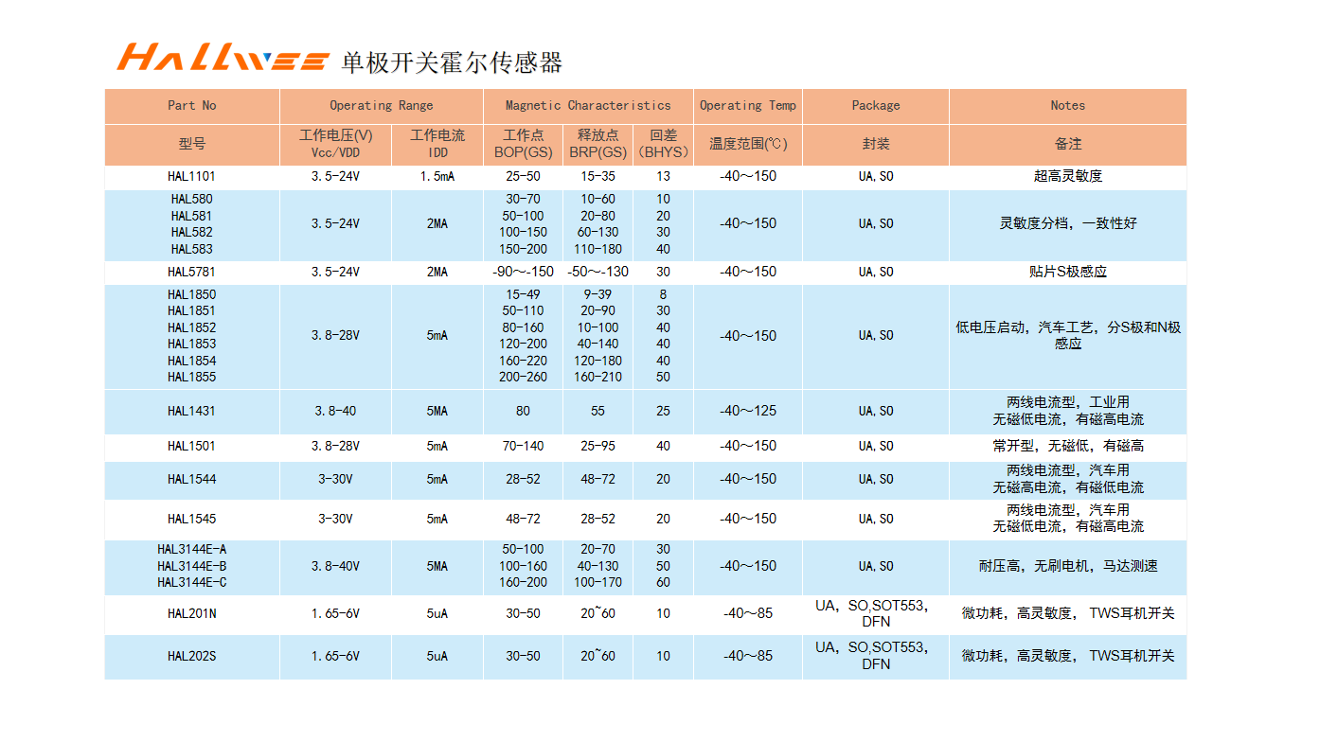
Task: Select part number HAL1851
Action: click(x=192, y=311)
